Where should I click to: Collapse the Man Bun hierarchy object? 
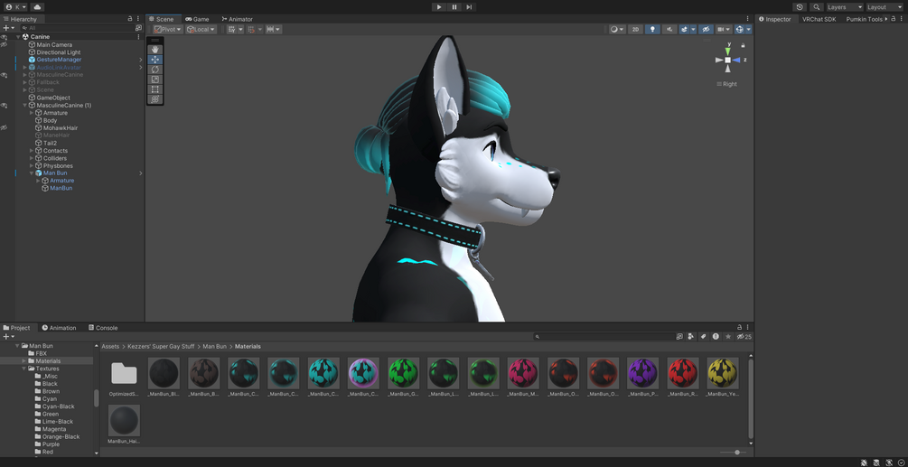[x=32, y=173]
